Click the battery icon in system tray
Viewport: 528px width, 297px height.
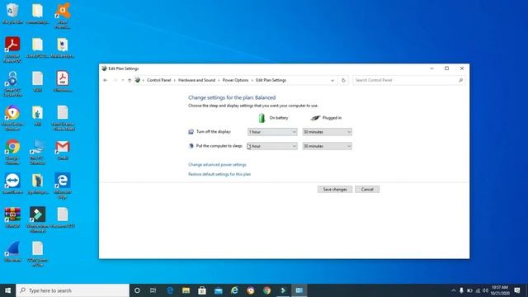point(469,290)
